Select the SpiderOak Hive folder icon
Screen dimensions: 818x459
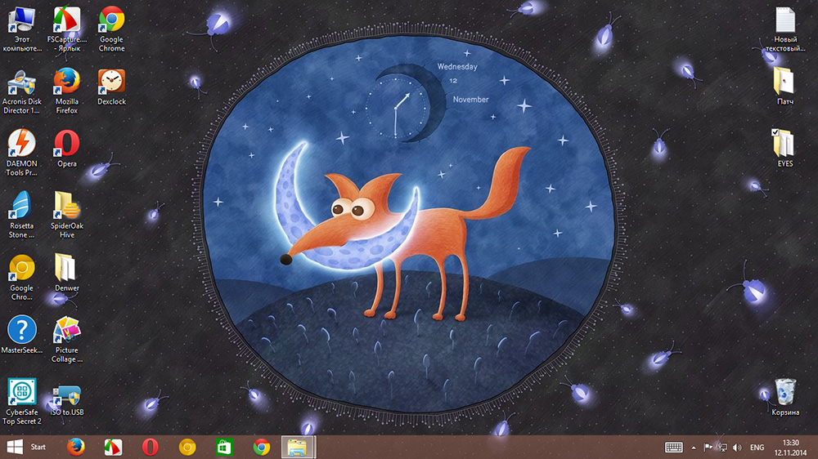coord(67,215)
